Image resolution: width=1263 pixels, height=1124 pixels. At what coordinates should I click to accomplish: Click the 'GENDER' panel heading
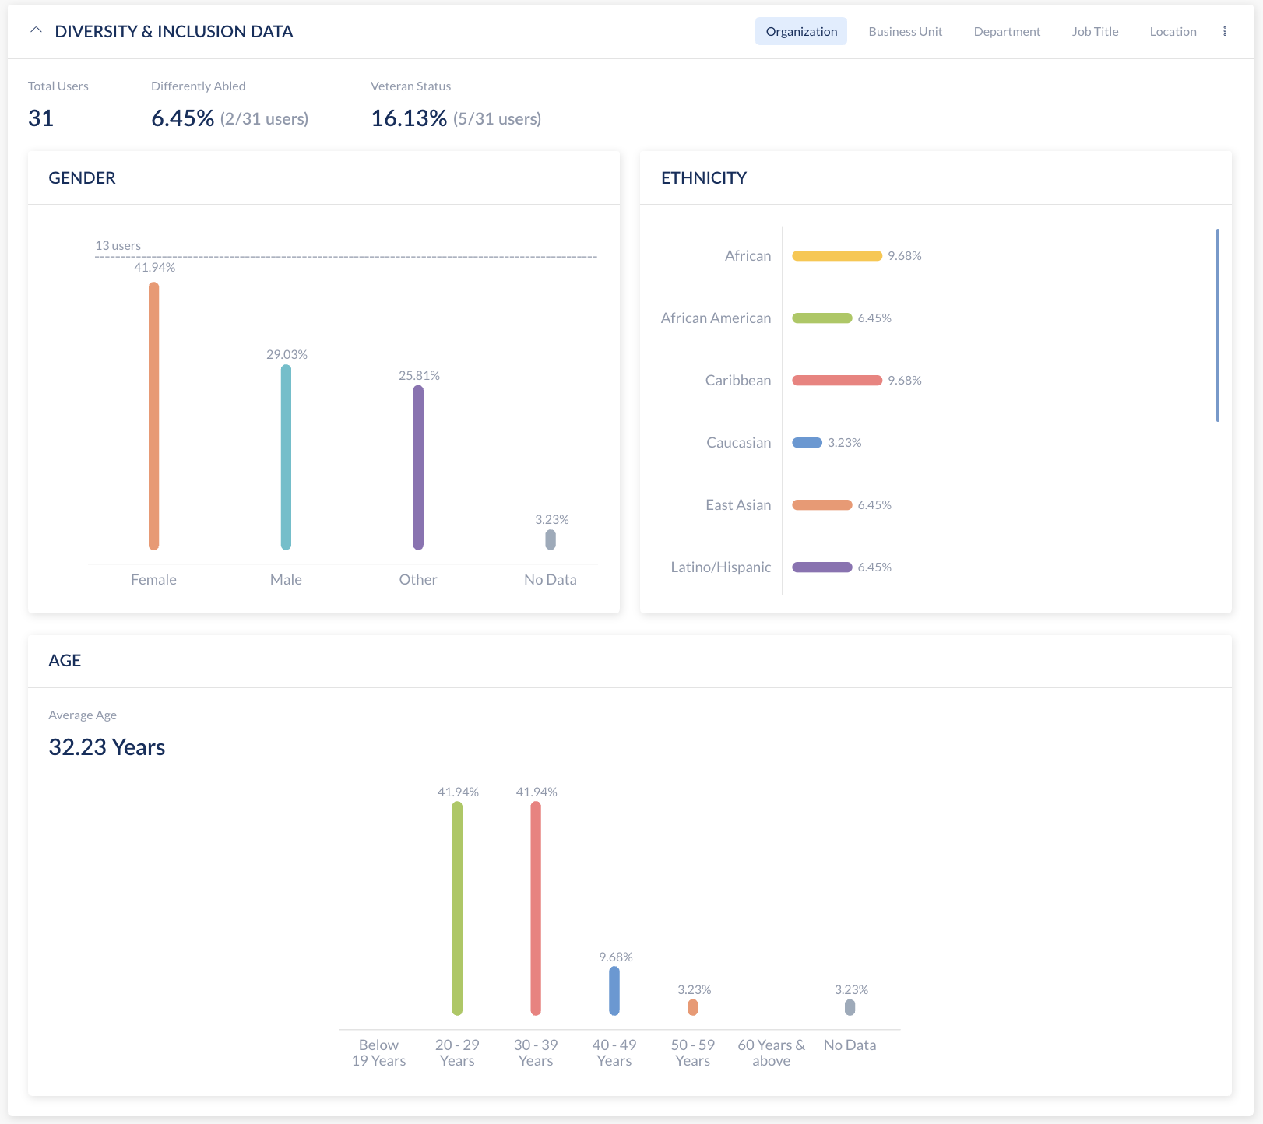click(x=82, y=177)
